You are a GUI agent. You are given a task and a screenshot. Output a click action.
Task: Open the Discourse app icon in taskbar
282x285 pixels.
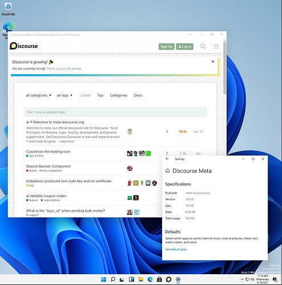(x=168, y=279)
